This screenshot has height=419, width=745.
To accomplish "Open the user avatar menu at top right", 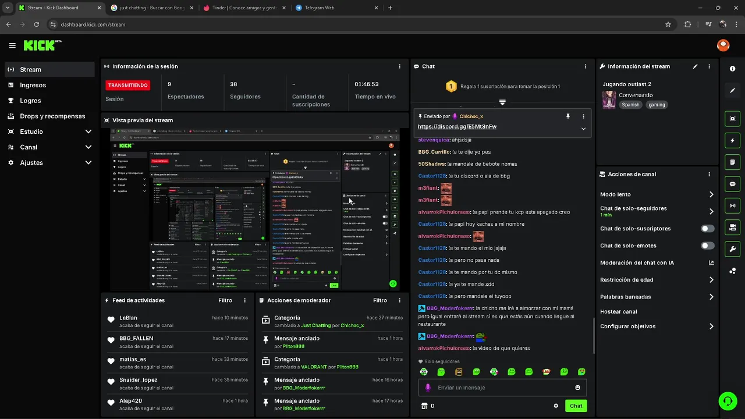I will [x=723, y=45].
